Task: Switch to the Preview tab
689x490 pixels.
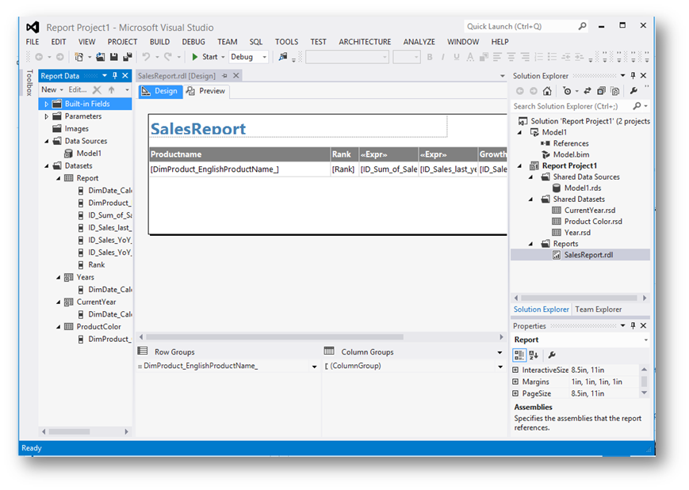Action: point(205,91)
